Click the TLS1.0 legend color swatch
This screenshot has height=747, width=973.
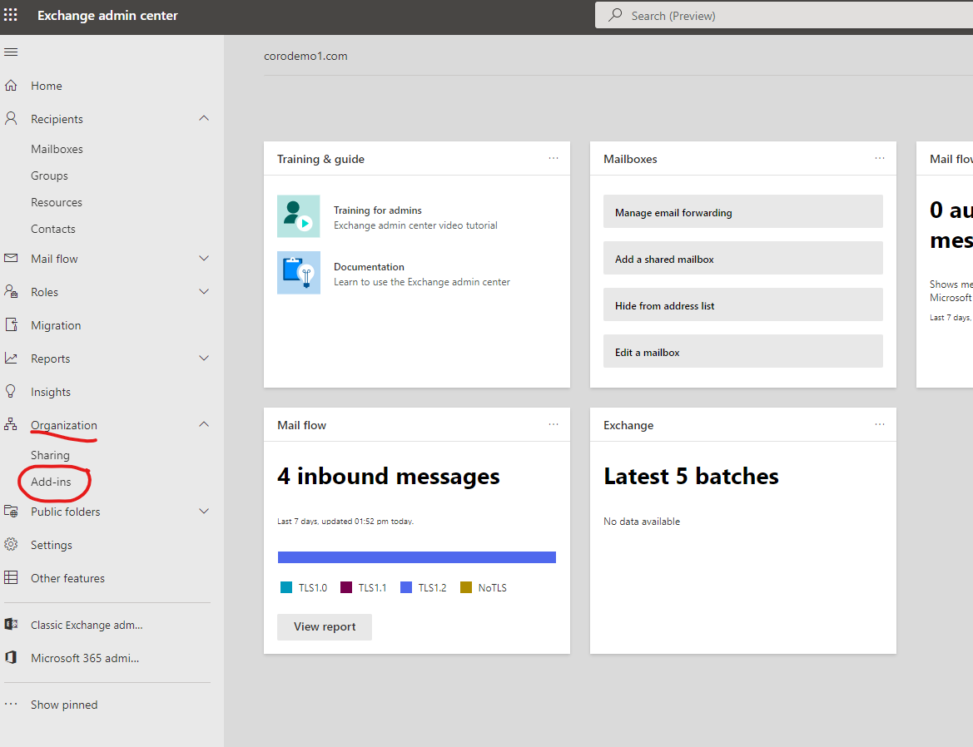[286, 587]
